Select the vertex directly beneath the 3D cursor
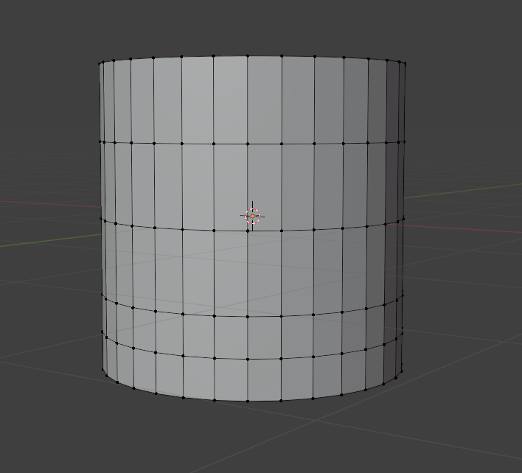 pyautogui.click(x=248, y=231)
